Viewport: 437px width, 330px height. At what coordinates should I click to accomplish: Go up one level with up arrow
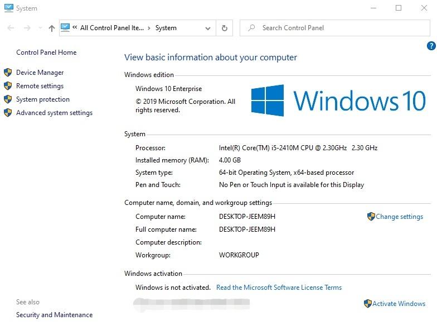(x=51, y=28)
